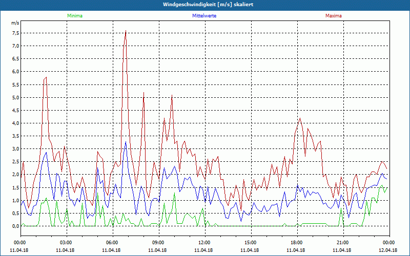410x256 pixels.
Task: Click the 7,0 y-axis value
Action: 16,46
